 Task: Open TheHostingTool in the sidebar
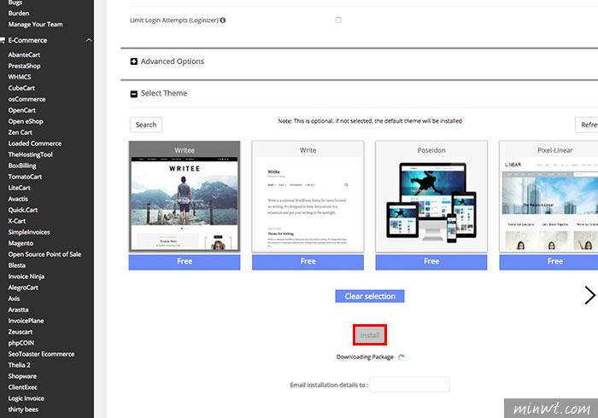(30, 154)
